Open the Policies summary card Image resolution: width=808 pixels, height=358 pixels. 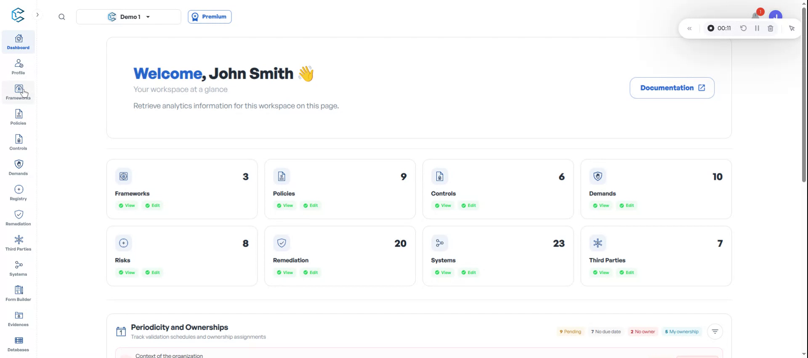[x=340, y=189]
